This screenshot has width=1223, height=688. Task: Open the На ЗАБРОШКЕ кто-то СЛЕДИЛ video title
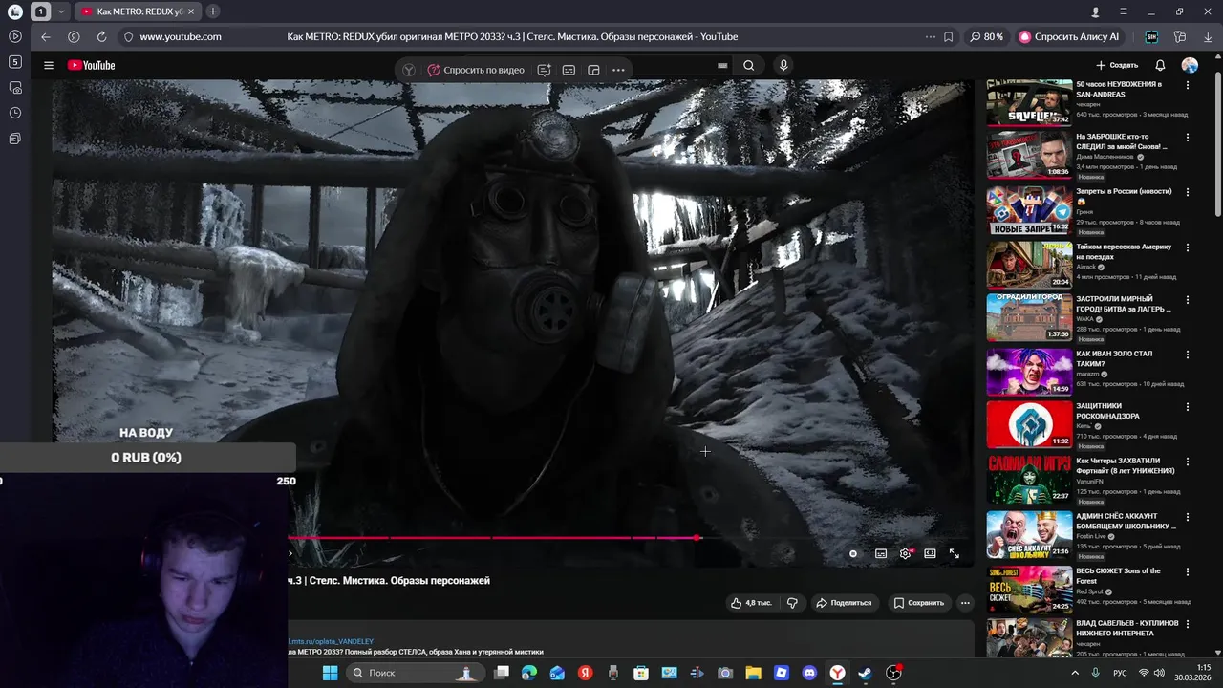point(1122,141)
